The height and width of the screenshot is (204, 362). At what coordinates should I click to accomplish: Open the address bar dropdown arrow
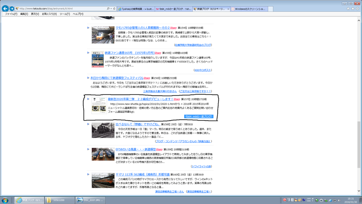click(111, 9)
